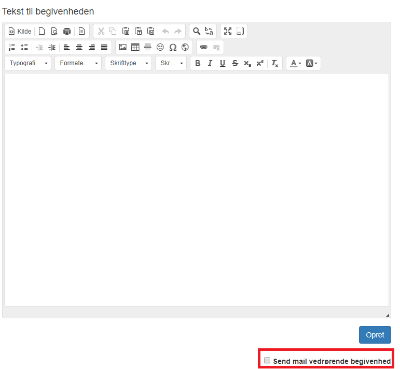400x369 pixels.
Task: Insert an image
Action: click(x=123, y=47)
